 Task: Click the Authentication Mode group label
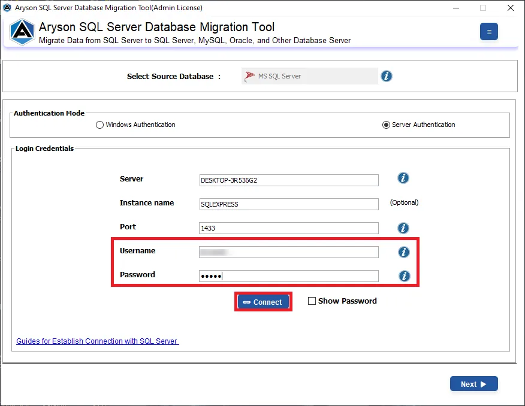pos(49,113)
